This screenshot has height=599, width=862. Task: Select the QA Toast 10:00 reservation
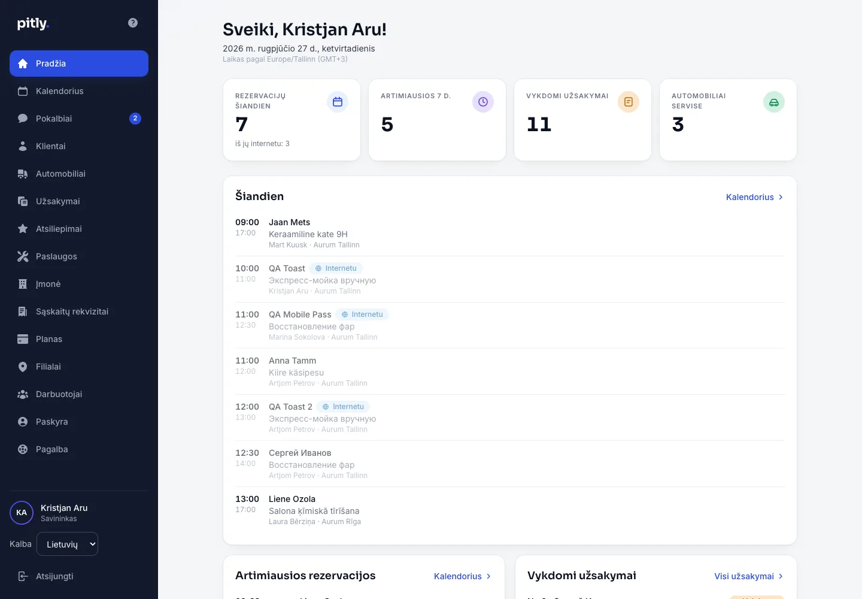pos(510,279)
